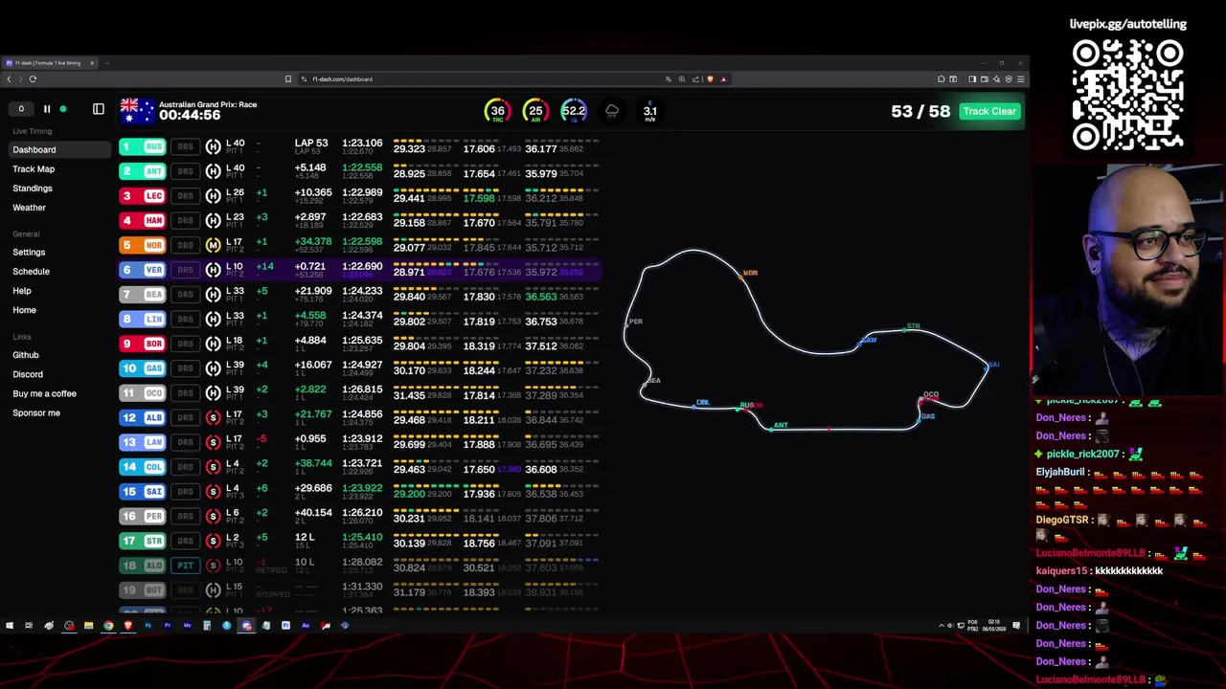Open the browser hamburger menu
The height and width of the screenshot is (689, 1226).
tap(1021, 79)
